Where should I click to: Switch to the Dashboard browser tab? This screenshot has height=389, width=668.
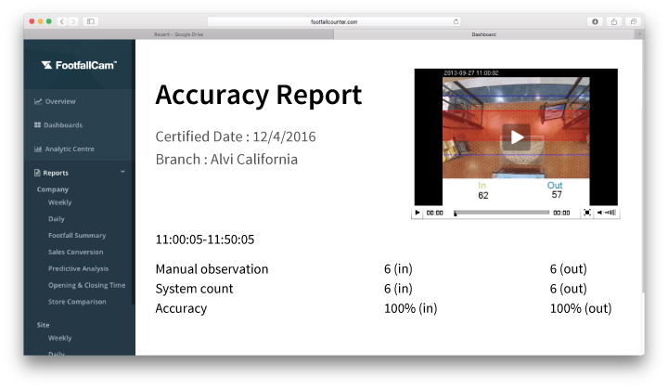pyautogui.click(x=483, y=34)
